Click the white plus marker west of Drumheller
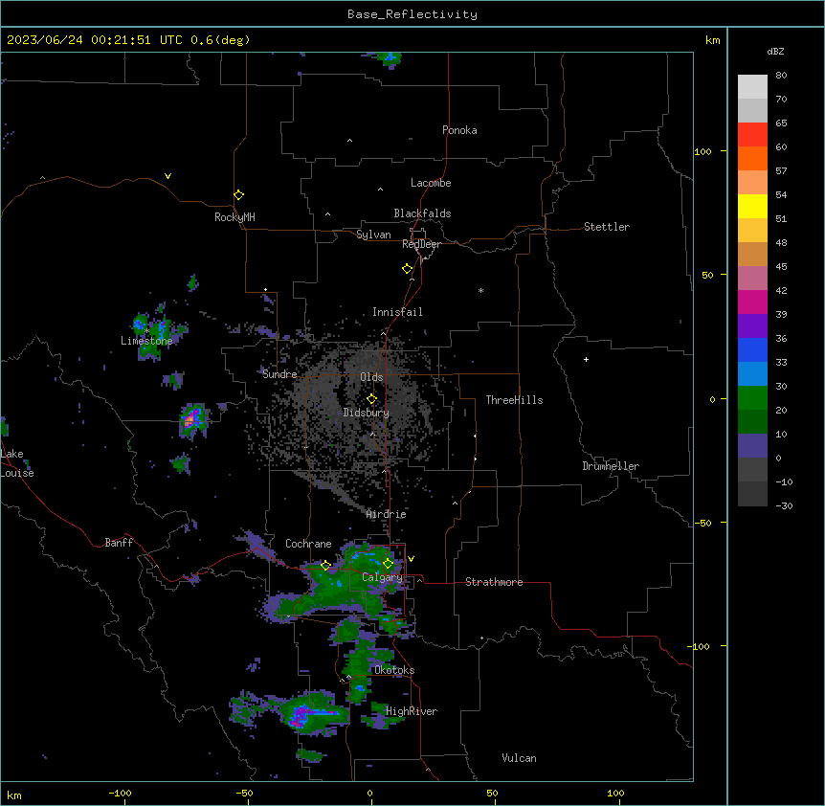Screen dimensions: 825x806 click(586, 359)
